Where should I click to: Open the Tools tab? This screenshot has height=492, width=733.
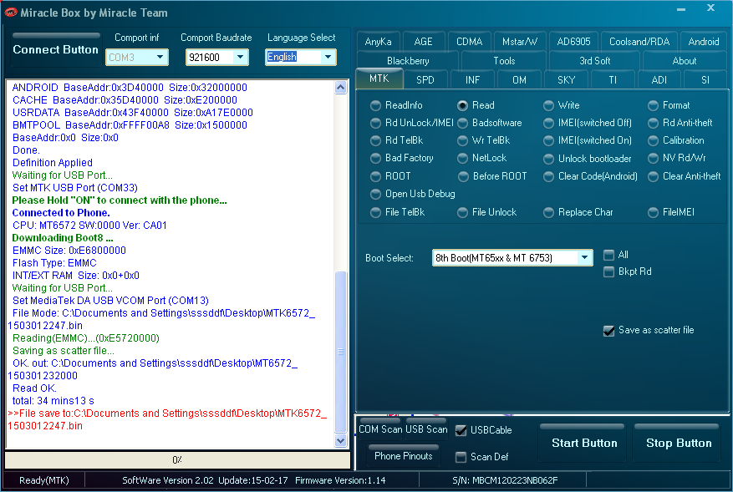(x=504, y=61)
